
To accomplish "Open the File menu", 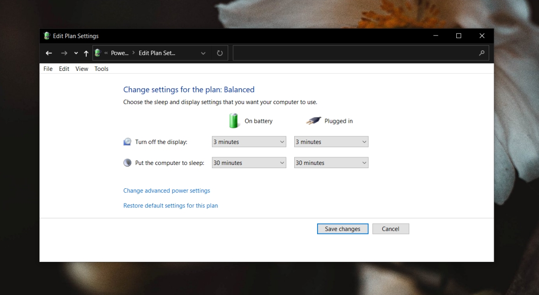I will click(48, 69).
